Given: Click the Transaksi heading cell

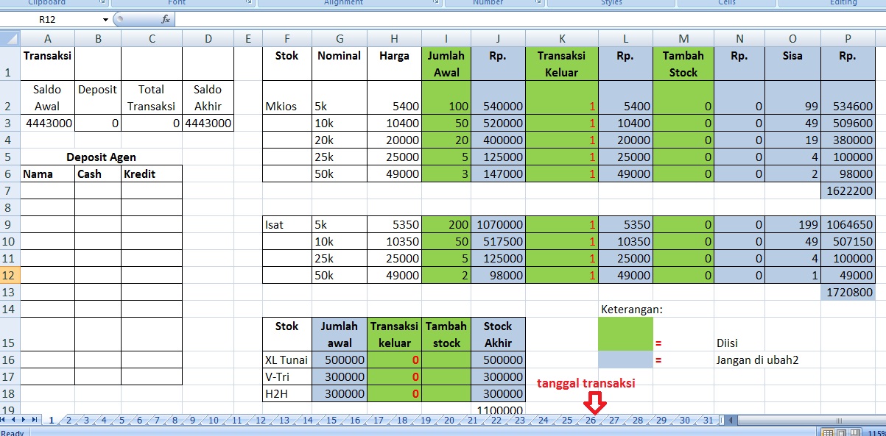Looking at the screenshot, I should (x=47, y=63).
